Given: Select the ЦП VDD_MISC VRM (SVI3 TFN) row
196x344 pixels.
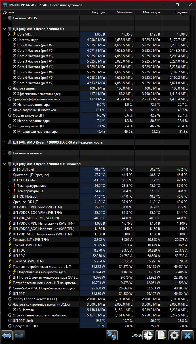Looking at the screenshot, I should [96, 218].
